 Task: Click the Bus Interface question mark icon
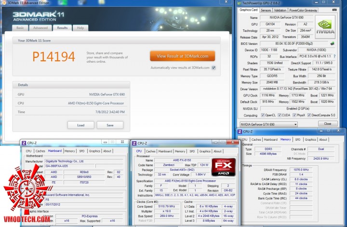[x=334, y=56]
